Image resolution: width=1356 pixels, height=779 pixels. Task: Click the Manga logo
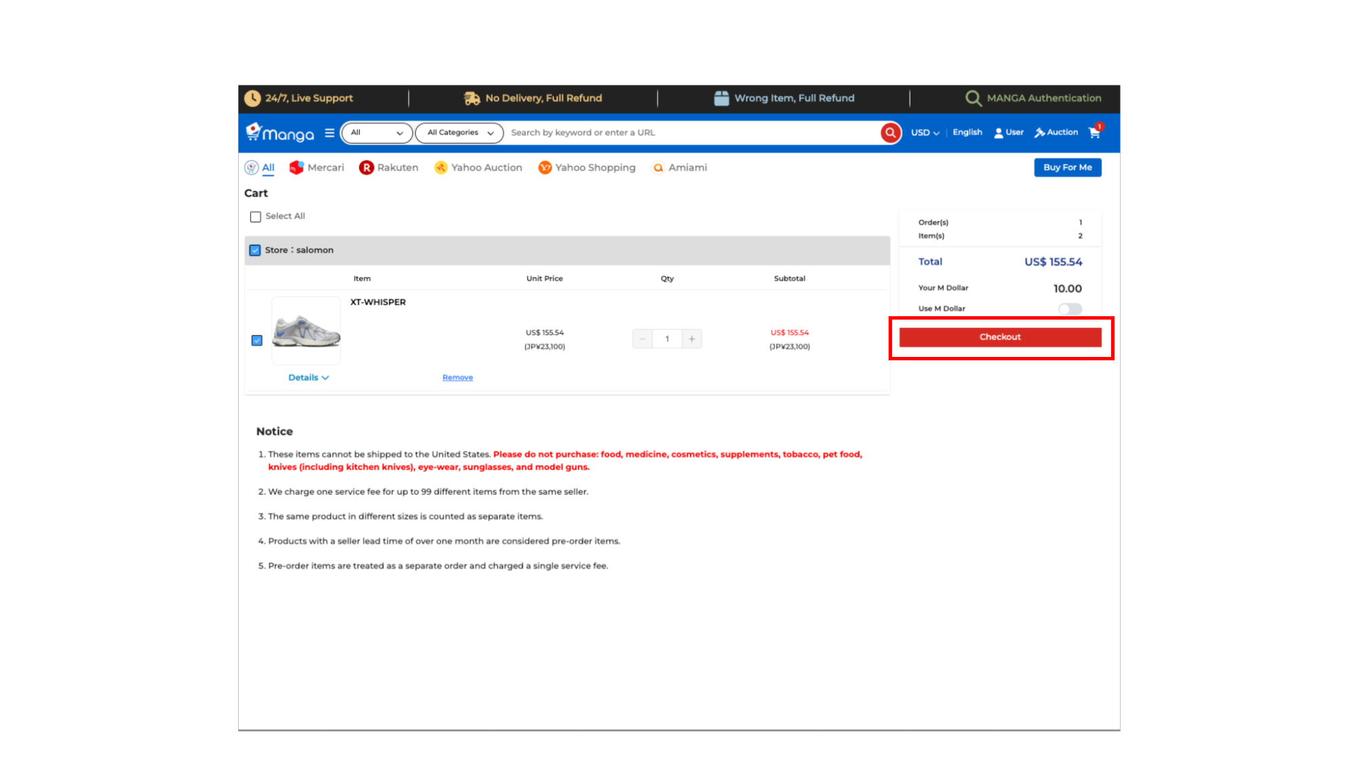(280, 133)
